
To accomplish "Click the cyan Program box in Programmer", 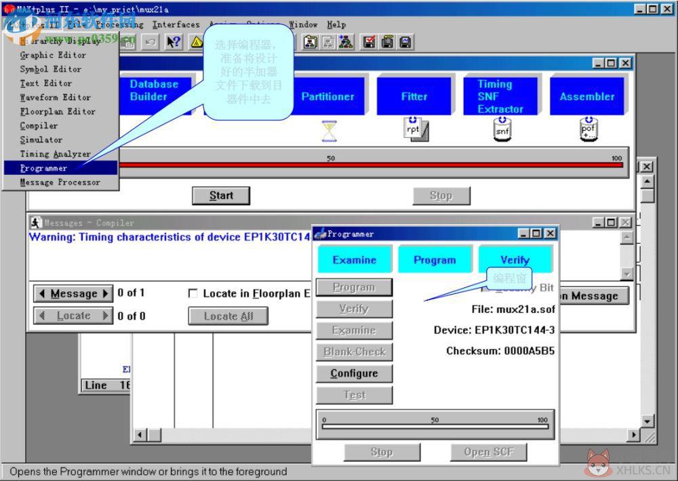I will [x=435, y=259].
